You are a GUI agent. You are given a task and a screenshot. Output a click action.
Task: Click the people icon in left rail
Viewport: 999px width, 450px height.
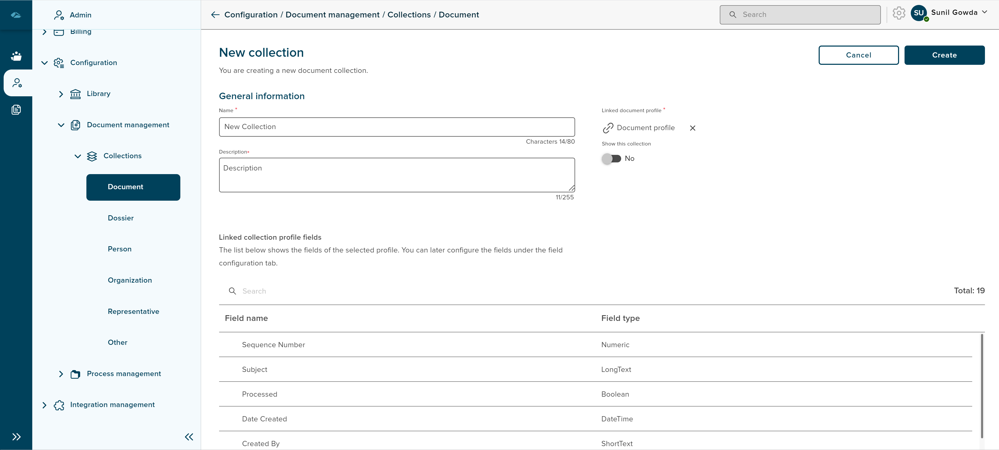(x=16, y=56)
